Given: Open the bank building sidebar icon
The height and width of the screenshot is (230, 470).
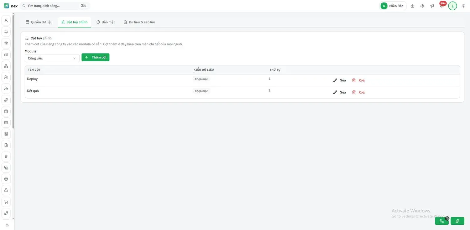Looking at the screenshot, I should (x=6, y=43).
